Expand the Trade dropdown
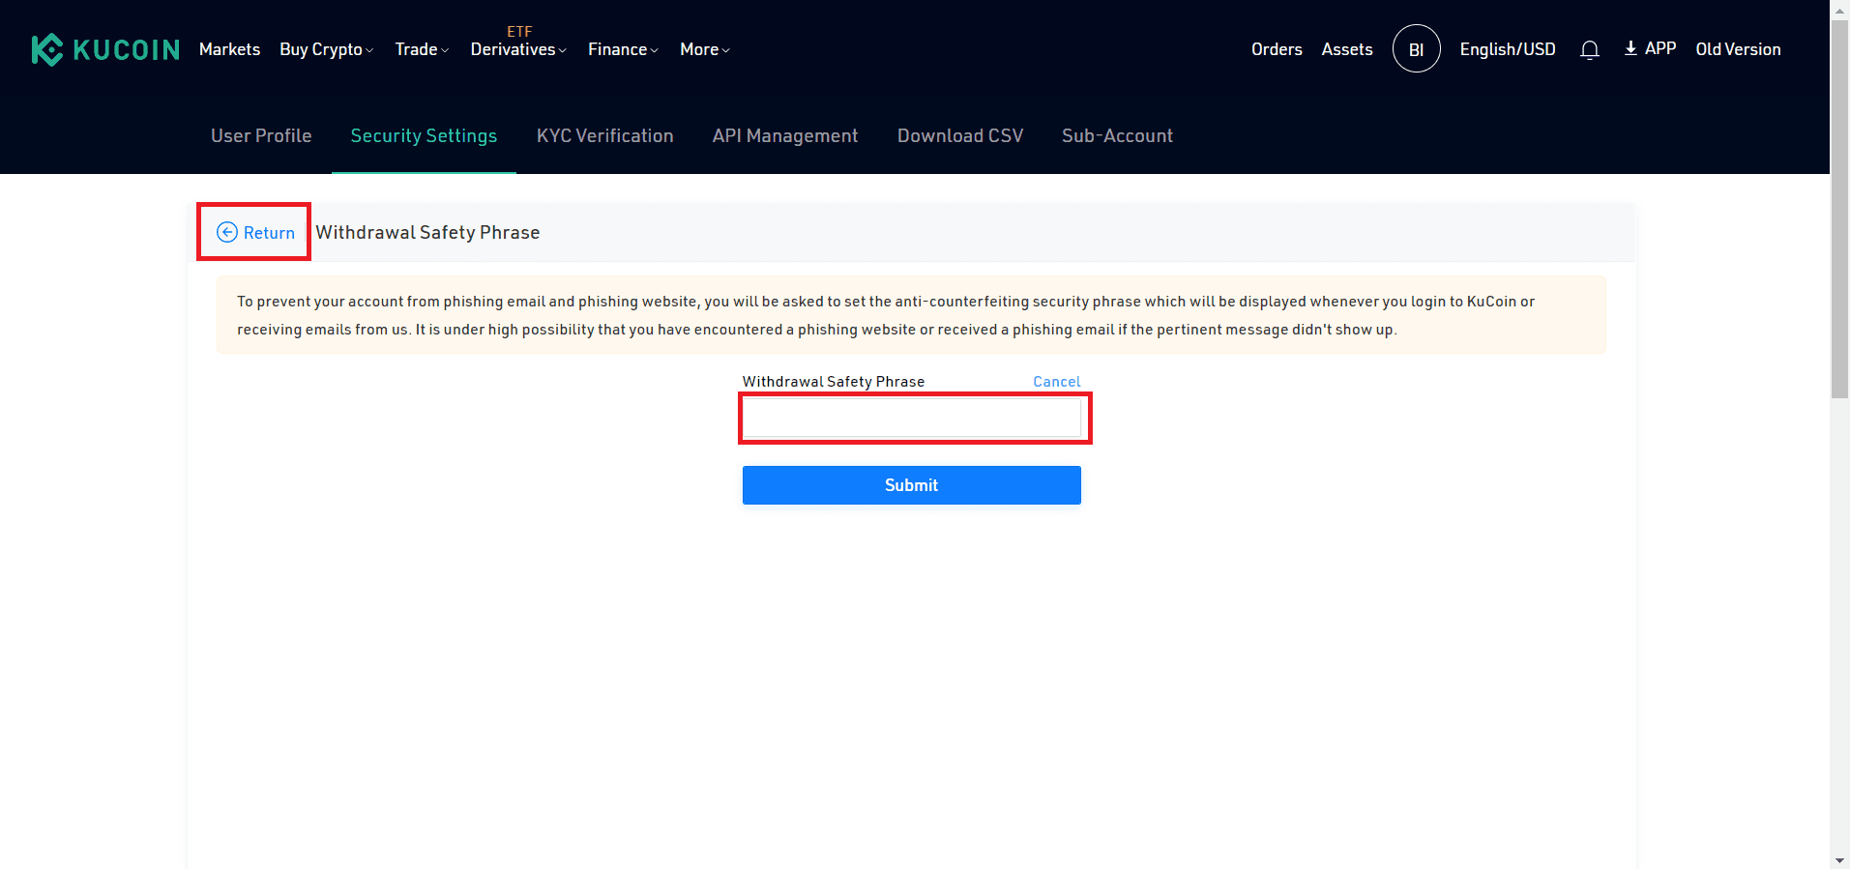Image resolution: width=1850 pixels, height=869 pixels. click(x=422, y=49)
